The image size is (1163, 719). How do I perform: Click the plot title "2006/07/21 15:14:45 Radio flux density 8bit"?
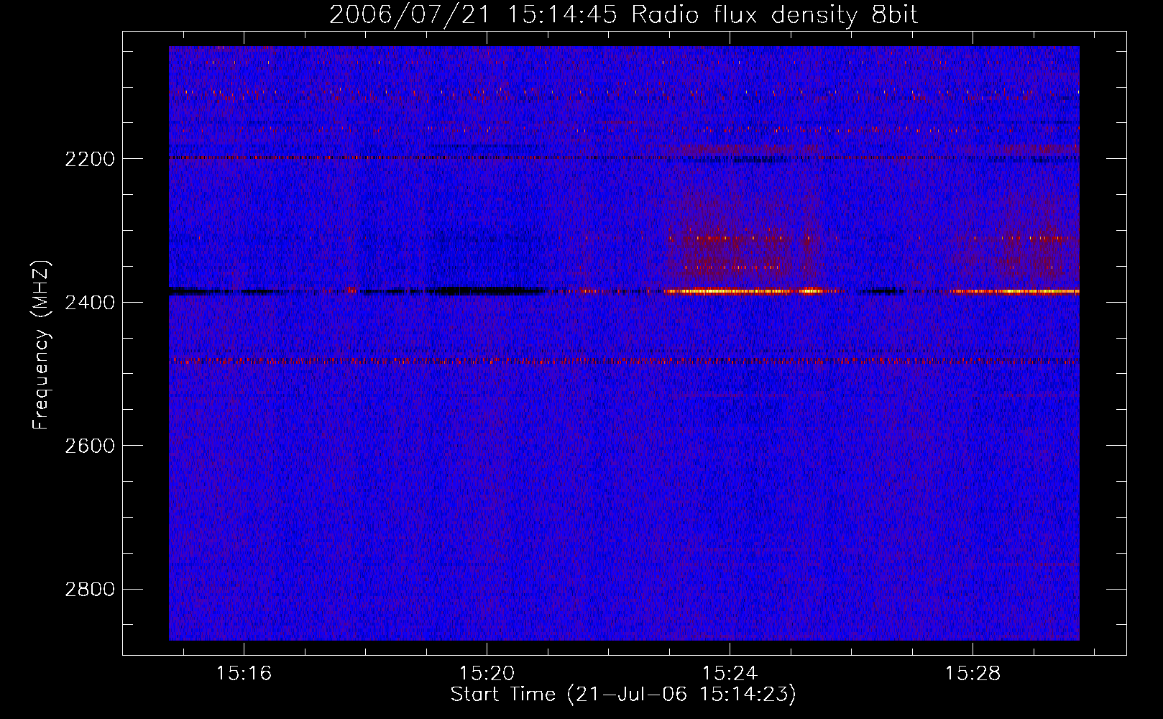click(623, 14)
